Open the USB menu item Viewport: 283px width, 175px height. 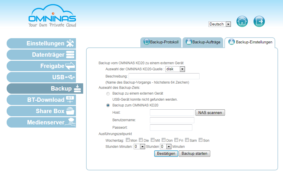[x=41, y=77]
